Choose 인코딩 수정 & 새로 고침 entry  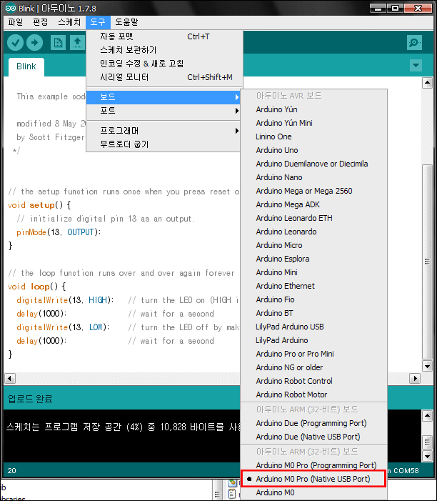(x=164, y=64)
